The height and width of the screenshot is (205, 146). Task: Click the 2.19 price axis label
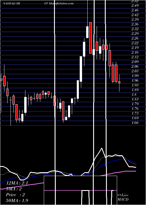click(135, 47)
